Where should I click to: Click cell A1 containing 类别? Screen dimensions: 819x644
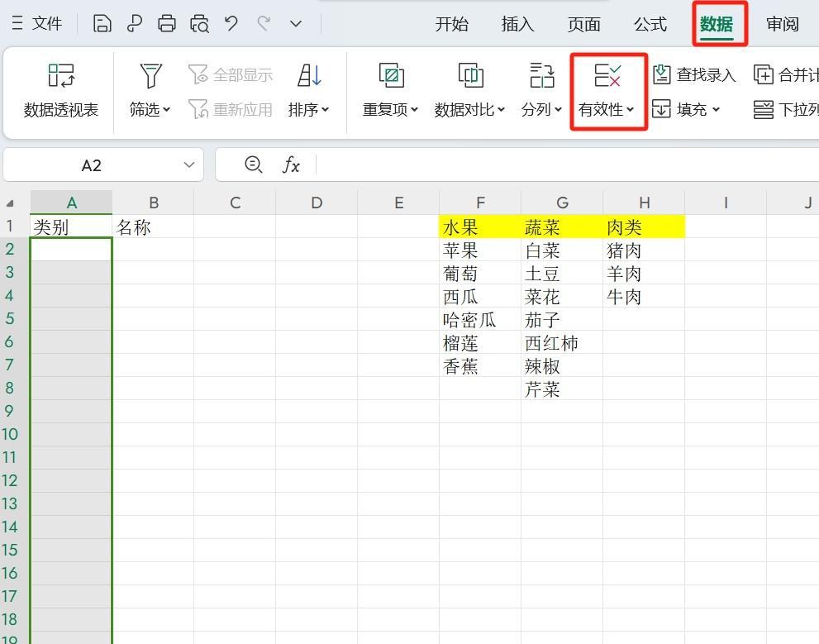click(x=72, y=227)
